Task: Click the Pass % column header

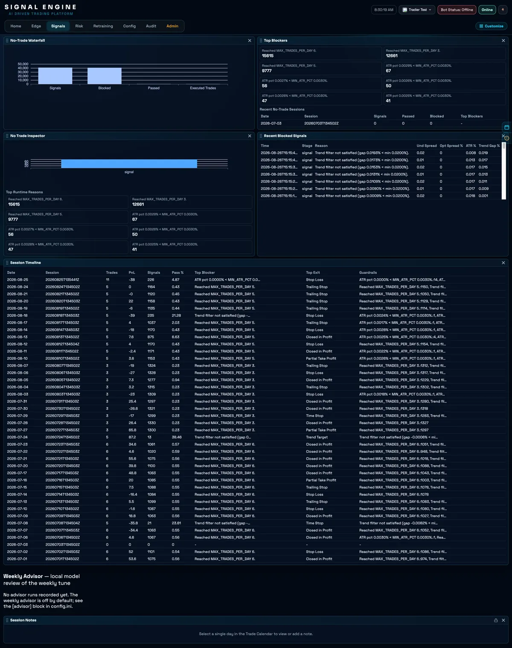Action: click(x=177, y=273)
